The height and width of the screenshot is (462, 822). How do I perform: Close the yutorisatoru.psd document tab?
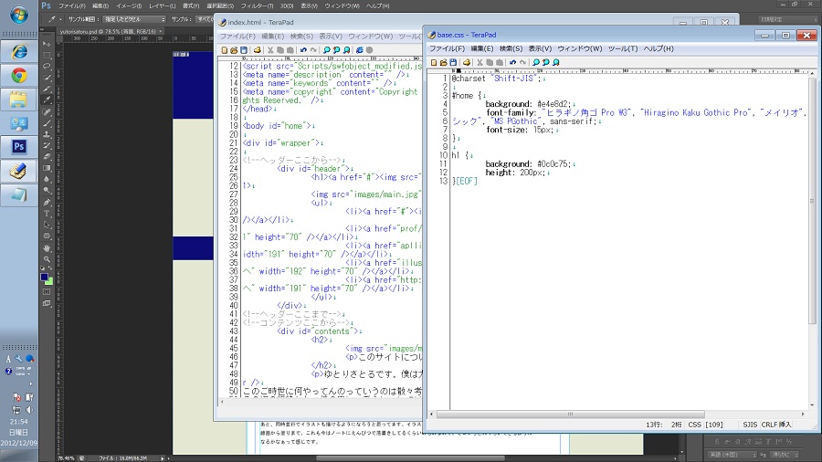pyautogui.click(x=161, y=31)
